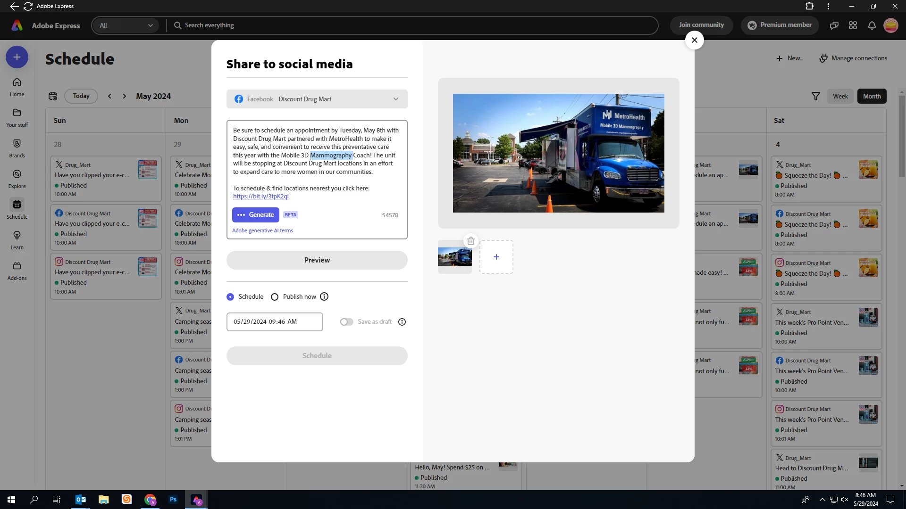Click the Preview button

pos(317,260)
